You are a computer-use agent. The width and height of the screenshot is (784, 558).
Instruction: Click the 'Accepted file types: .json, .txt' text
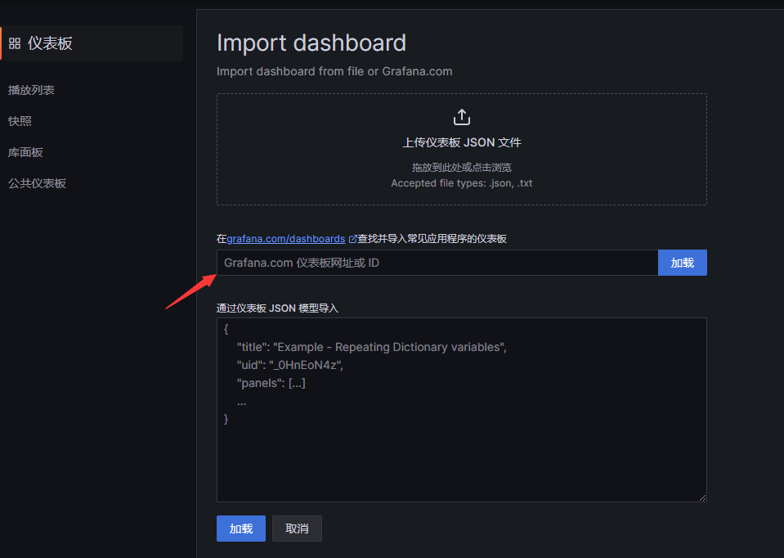click(462, 183)
